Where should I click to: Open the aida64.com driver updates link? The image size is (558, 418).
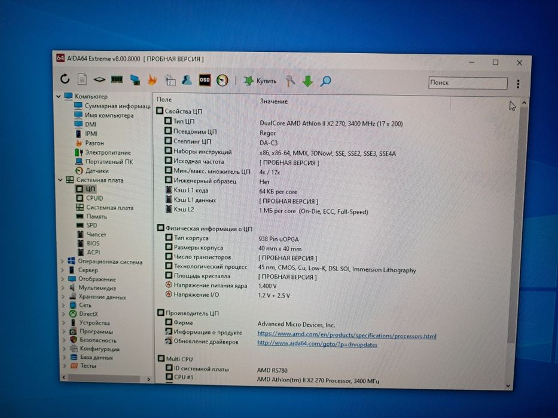click(x=317, y=344)
